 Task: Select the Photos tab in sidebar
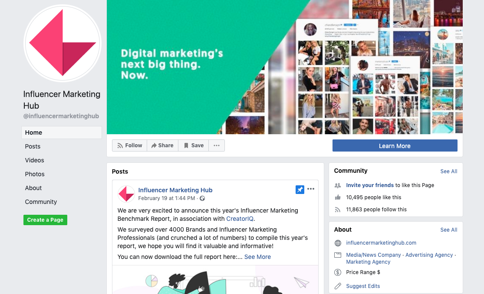[x=35, y=174]
